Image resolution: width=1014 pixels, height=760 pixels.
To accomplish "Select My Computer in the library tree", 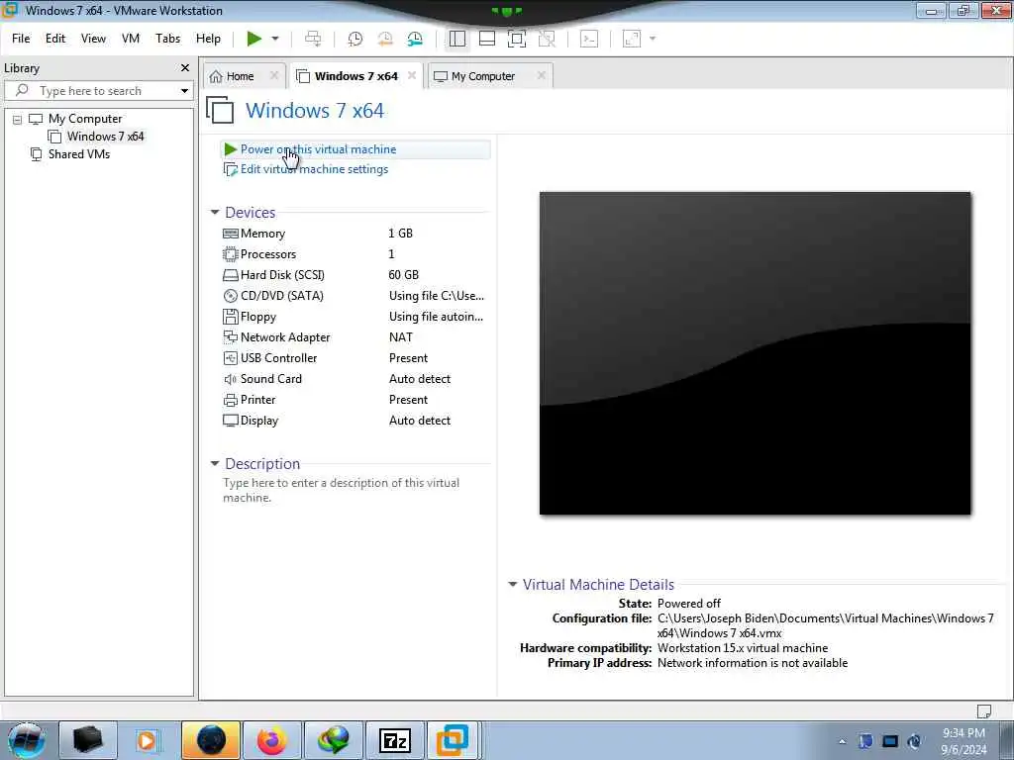I will point(85,119).
